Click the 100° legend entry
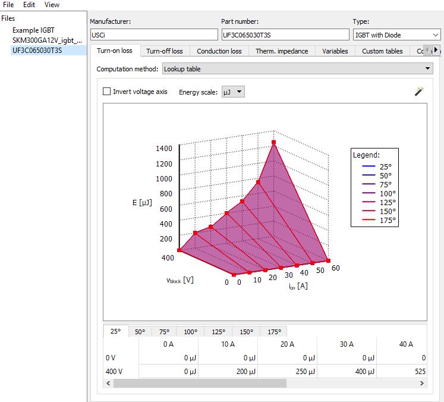444x402 pixels. [379, 193]
